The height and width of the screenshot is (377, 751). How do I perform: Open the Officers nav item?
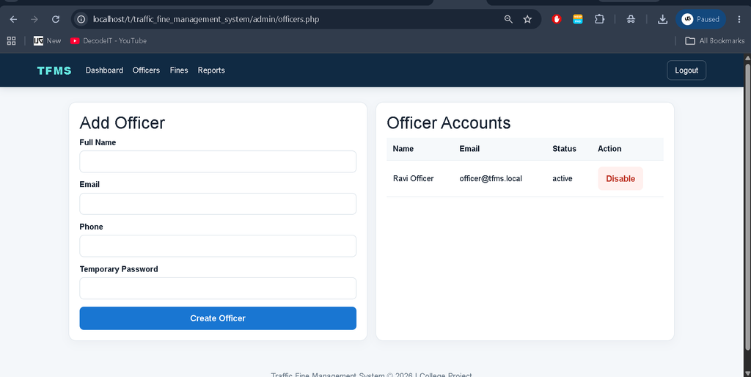[146, 70]
